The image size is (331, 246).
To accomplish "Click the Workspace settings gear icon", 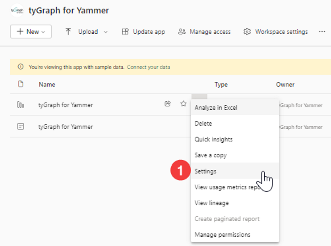I will pos(247,32).
